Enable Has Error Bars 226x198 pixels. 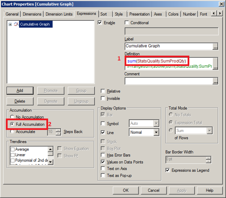tap(103, 155)
